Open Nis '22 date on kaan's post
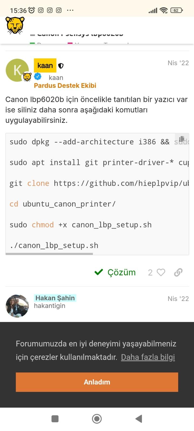The image size is (194, 431). click(178, 63)
